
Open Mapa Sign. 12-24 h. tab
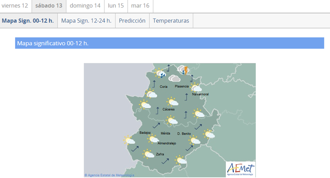pos(86,21)
